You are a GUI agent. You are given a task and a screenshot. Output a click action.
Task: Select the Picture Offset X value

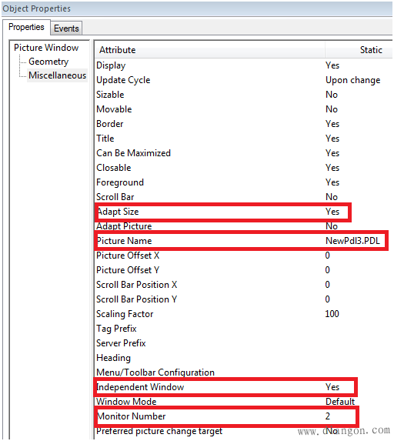[327, 256]
